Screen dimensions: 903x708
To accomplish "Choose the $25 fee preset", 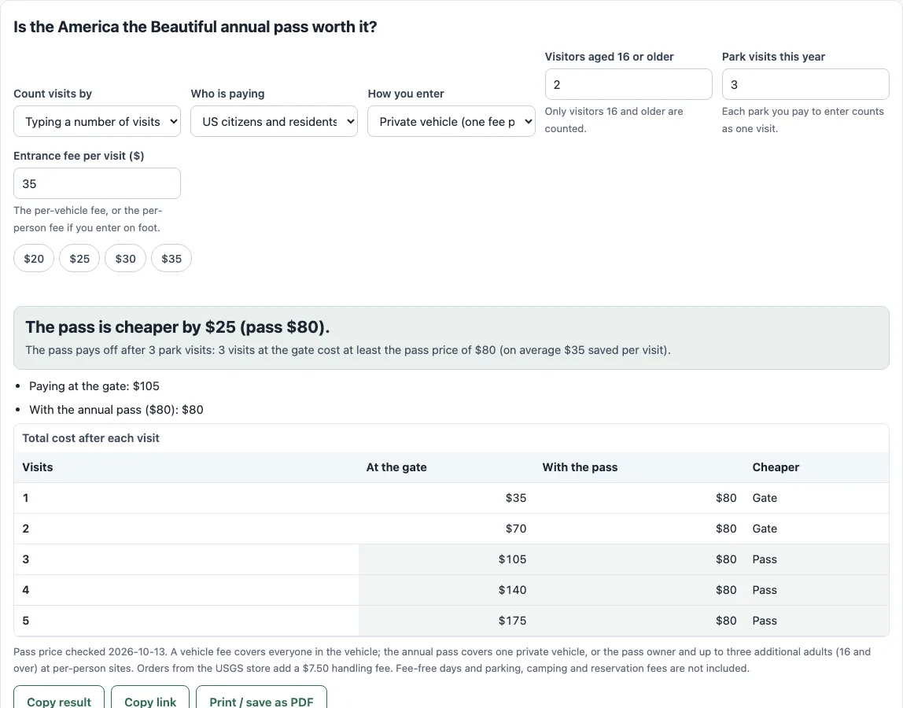I will 79,258.
